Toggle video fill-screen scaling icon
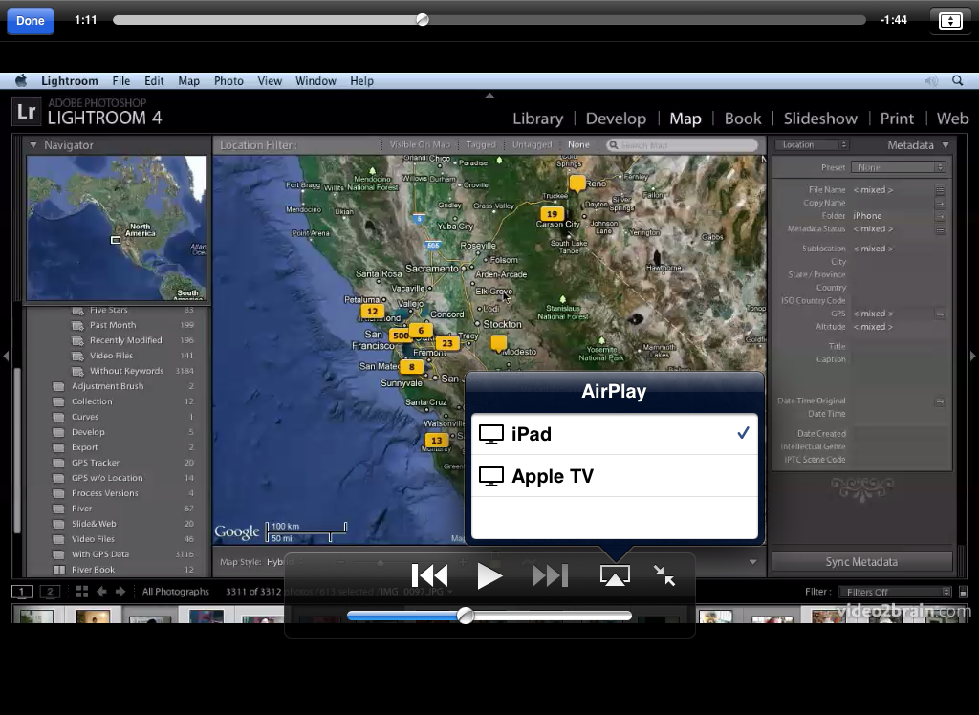 (950, 21)
